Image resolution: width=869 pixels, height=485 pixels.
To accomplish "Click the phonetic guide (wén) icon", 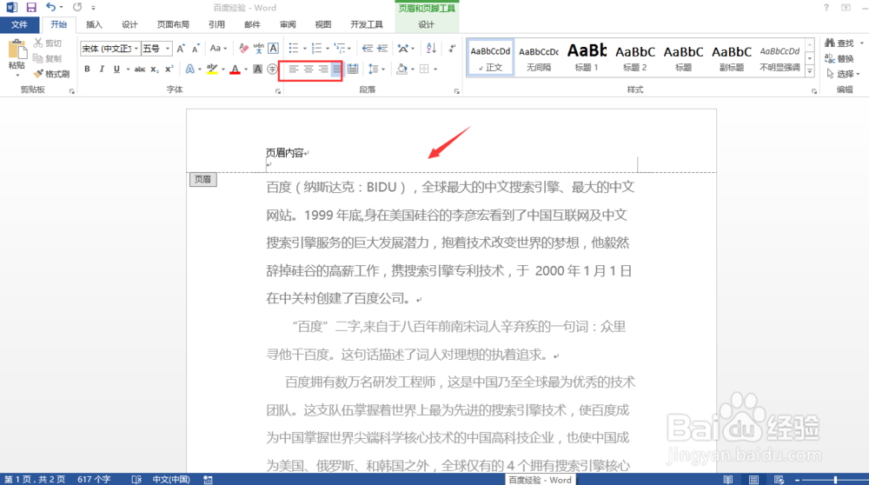I will pyautogui.click(x=258, y=49).
